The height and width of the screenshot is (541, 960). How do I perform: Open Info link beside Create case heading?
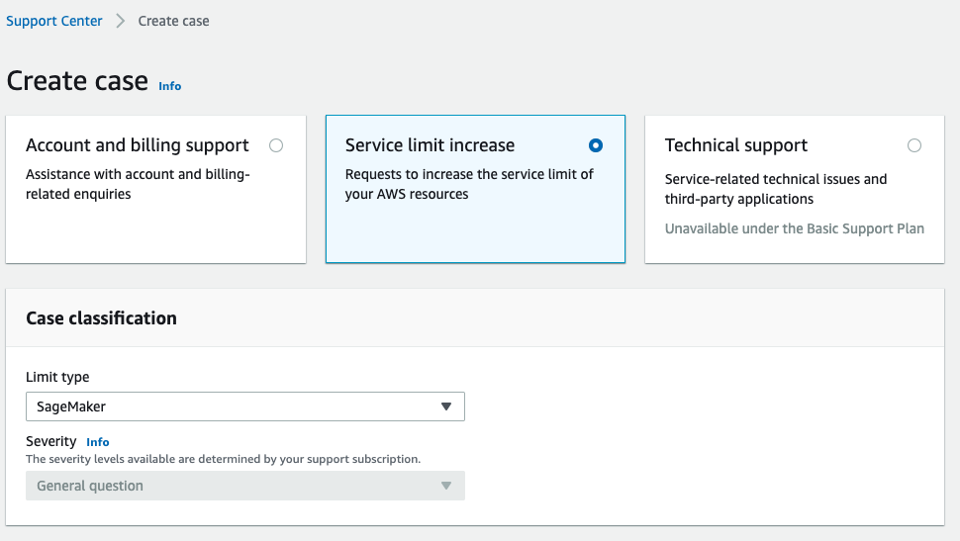(170, 86)
